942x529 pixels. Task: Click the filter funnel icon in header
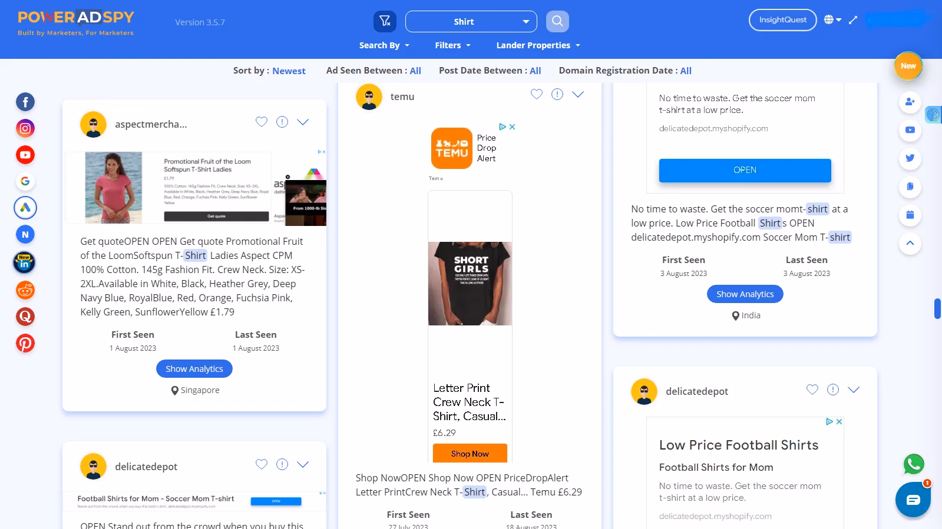[x=385, y=21]
